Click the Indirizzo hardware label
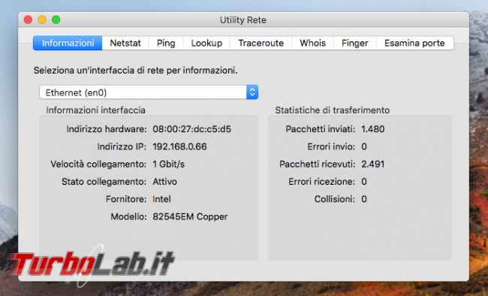This screenshot has height=296, width=488. click(107, 129)
